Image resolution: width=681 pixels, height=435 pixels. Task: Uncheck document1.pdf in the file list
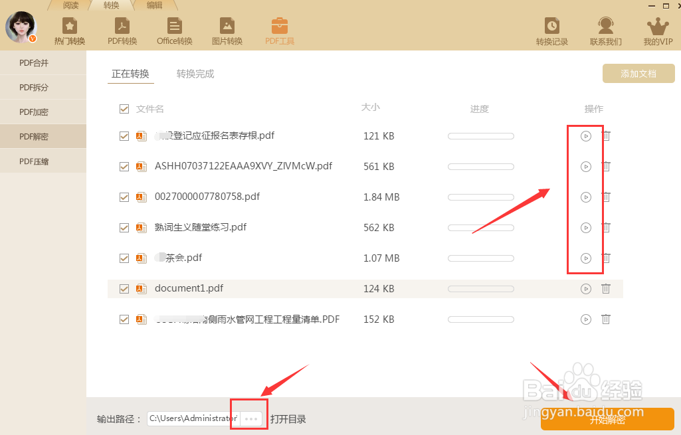tap(124, 288)
